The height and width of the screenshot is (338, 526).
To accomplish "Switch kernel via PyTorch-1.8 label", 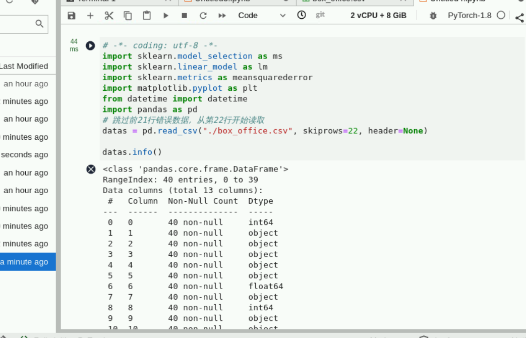I will point(470,16).
